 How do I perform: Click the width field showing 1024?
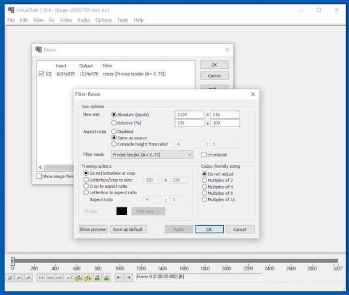coord(189,115)
